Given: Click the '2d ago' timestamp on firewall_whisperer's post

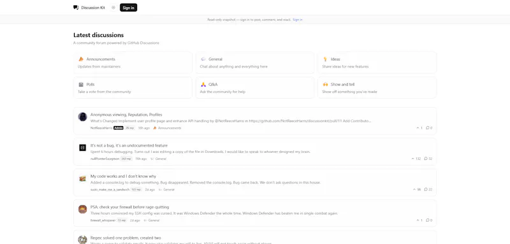Looking at the screenshot, I should [135, 220].
